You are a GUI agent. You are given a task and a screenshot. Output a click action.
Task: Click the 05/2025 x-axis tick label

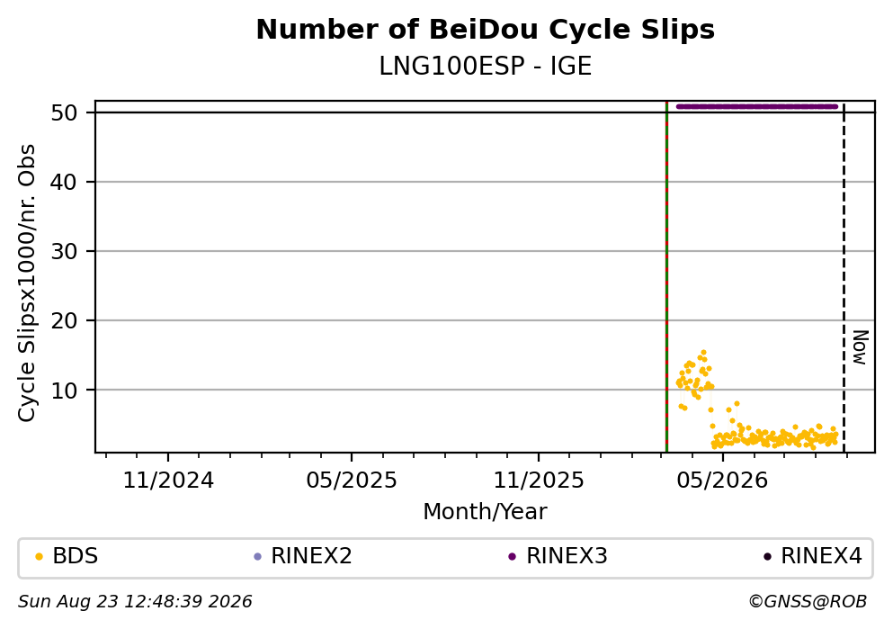click(352, 481)
